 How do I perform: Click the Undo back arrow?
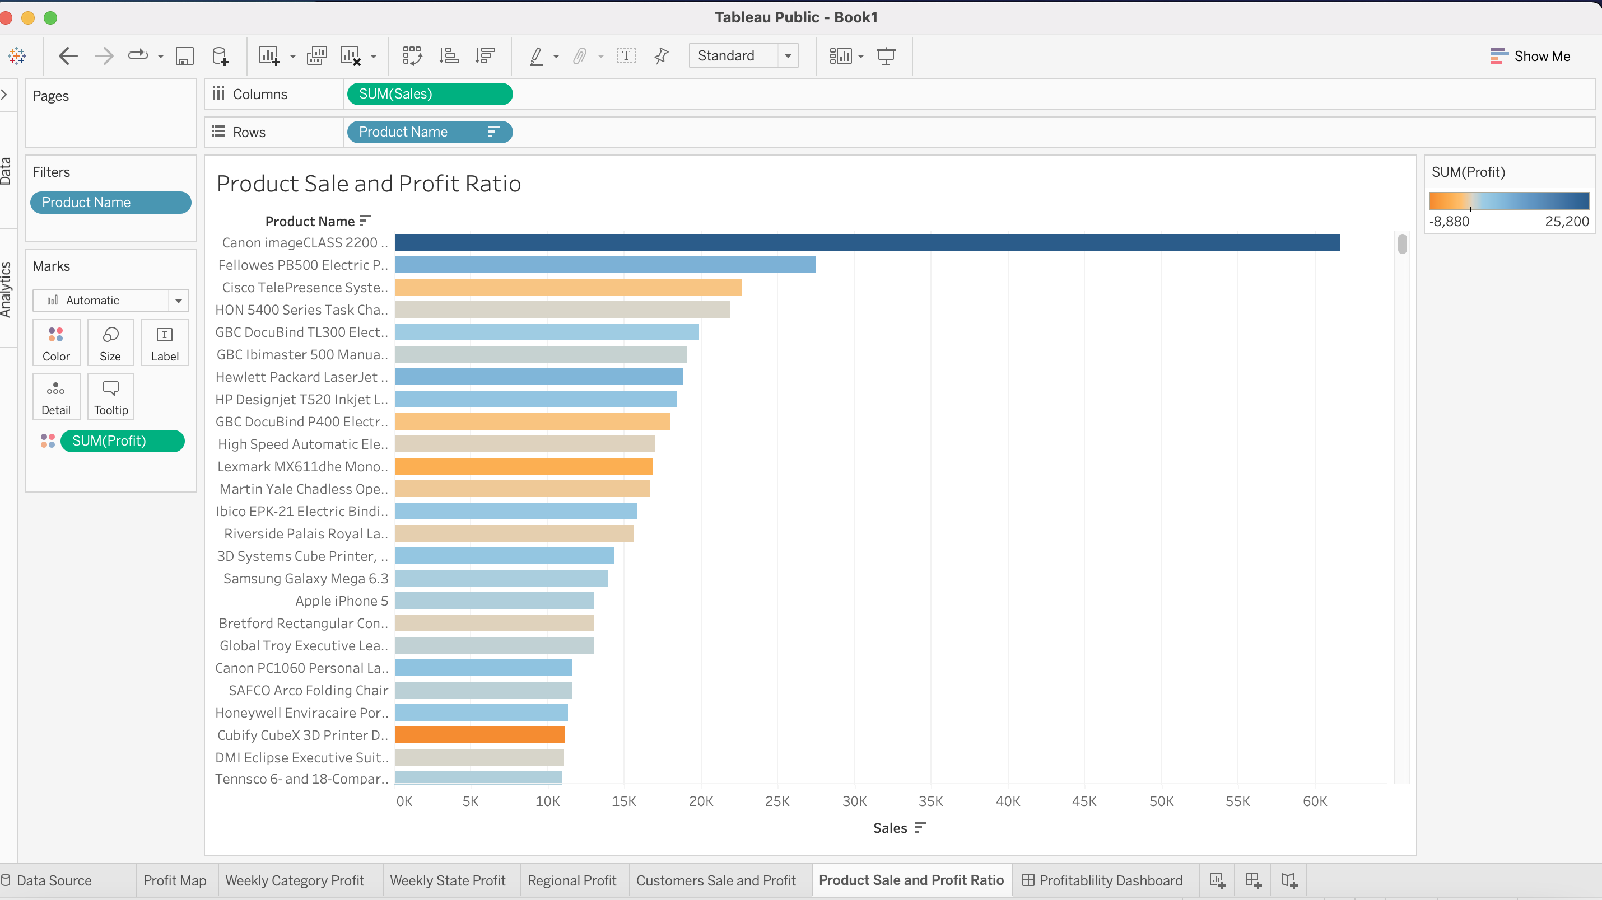tap(68, 56)
